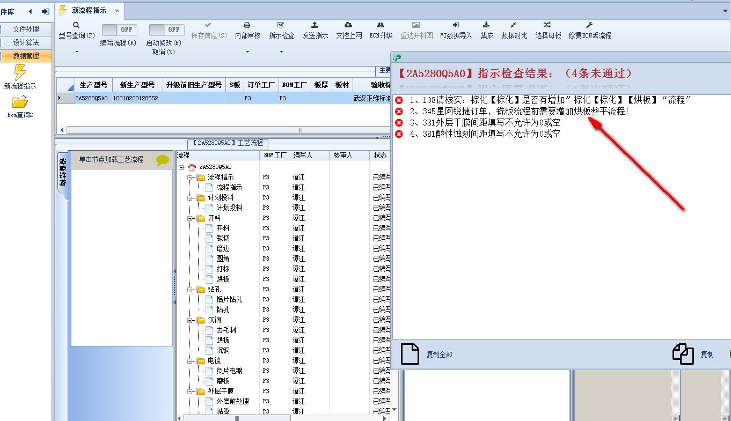Viewport: 731px width, 421px height.
Task: Click sidebar left-arrow navigation icon
Action: coord(30,11)
